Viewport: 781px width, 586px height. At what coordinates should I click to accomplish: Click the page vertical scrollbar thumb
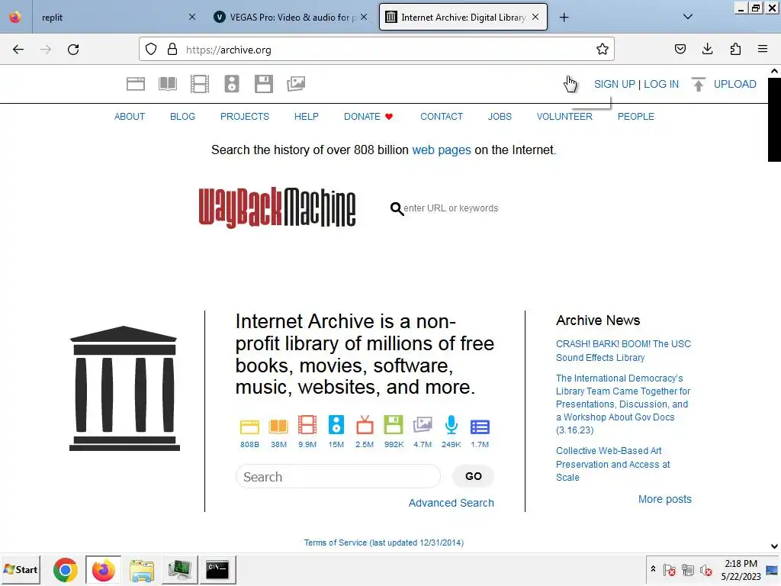774,120
